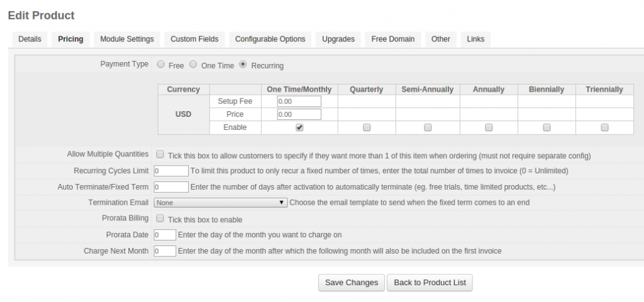Open the Configurable Options tab
Image resolution: width=644 pixels, height=302 pixels.
pos(270,40)
